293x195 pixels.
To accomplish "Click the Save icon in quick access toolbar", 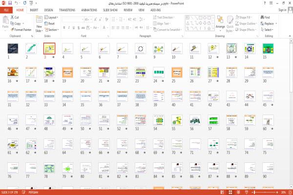I will (10, 3).
